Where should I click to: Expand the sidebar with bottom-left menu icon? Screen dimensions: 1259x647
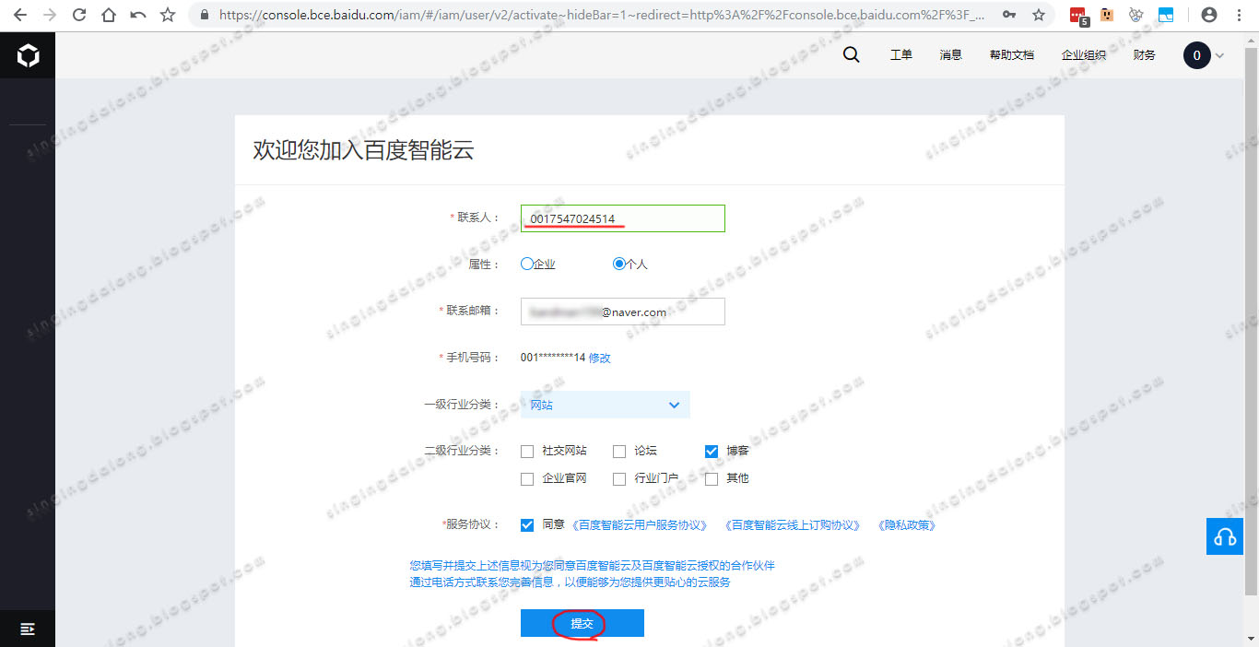(x=28, y=629)
